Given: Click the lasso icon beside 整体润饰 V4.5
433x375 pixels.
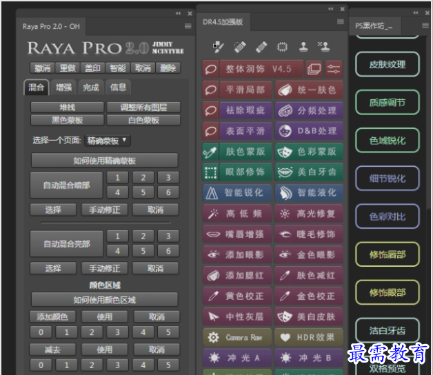Looking at the screenshot, I should click(211, 69).
